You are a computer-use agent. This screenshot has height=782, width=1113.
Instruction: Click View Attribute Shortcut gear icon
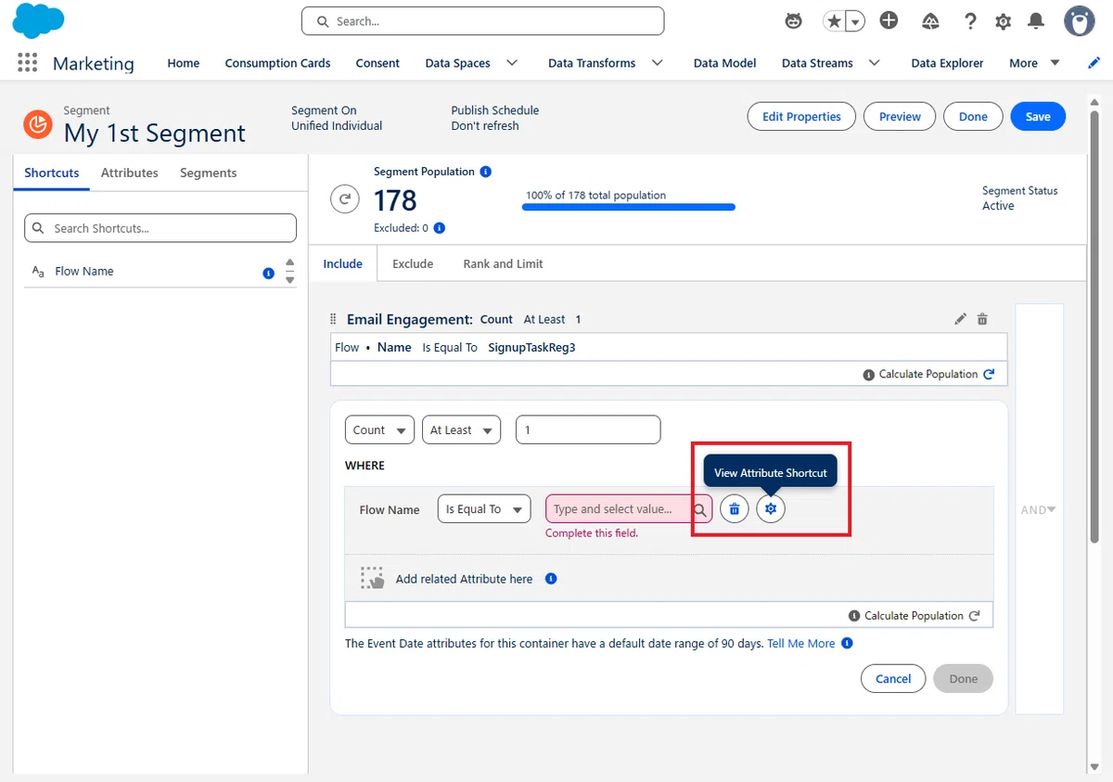point(771,508)
